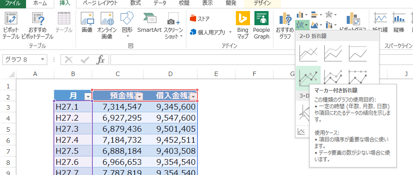Insert SmartArt graphic
This screenshot has height=175, width=413.
149,23
